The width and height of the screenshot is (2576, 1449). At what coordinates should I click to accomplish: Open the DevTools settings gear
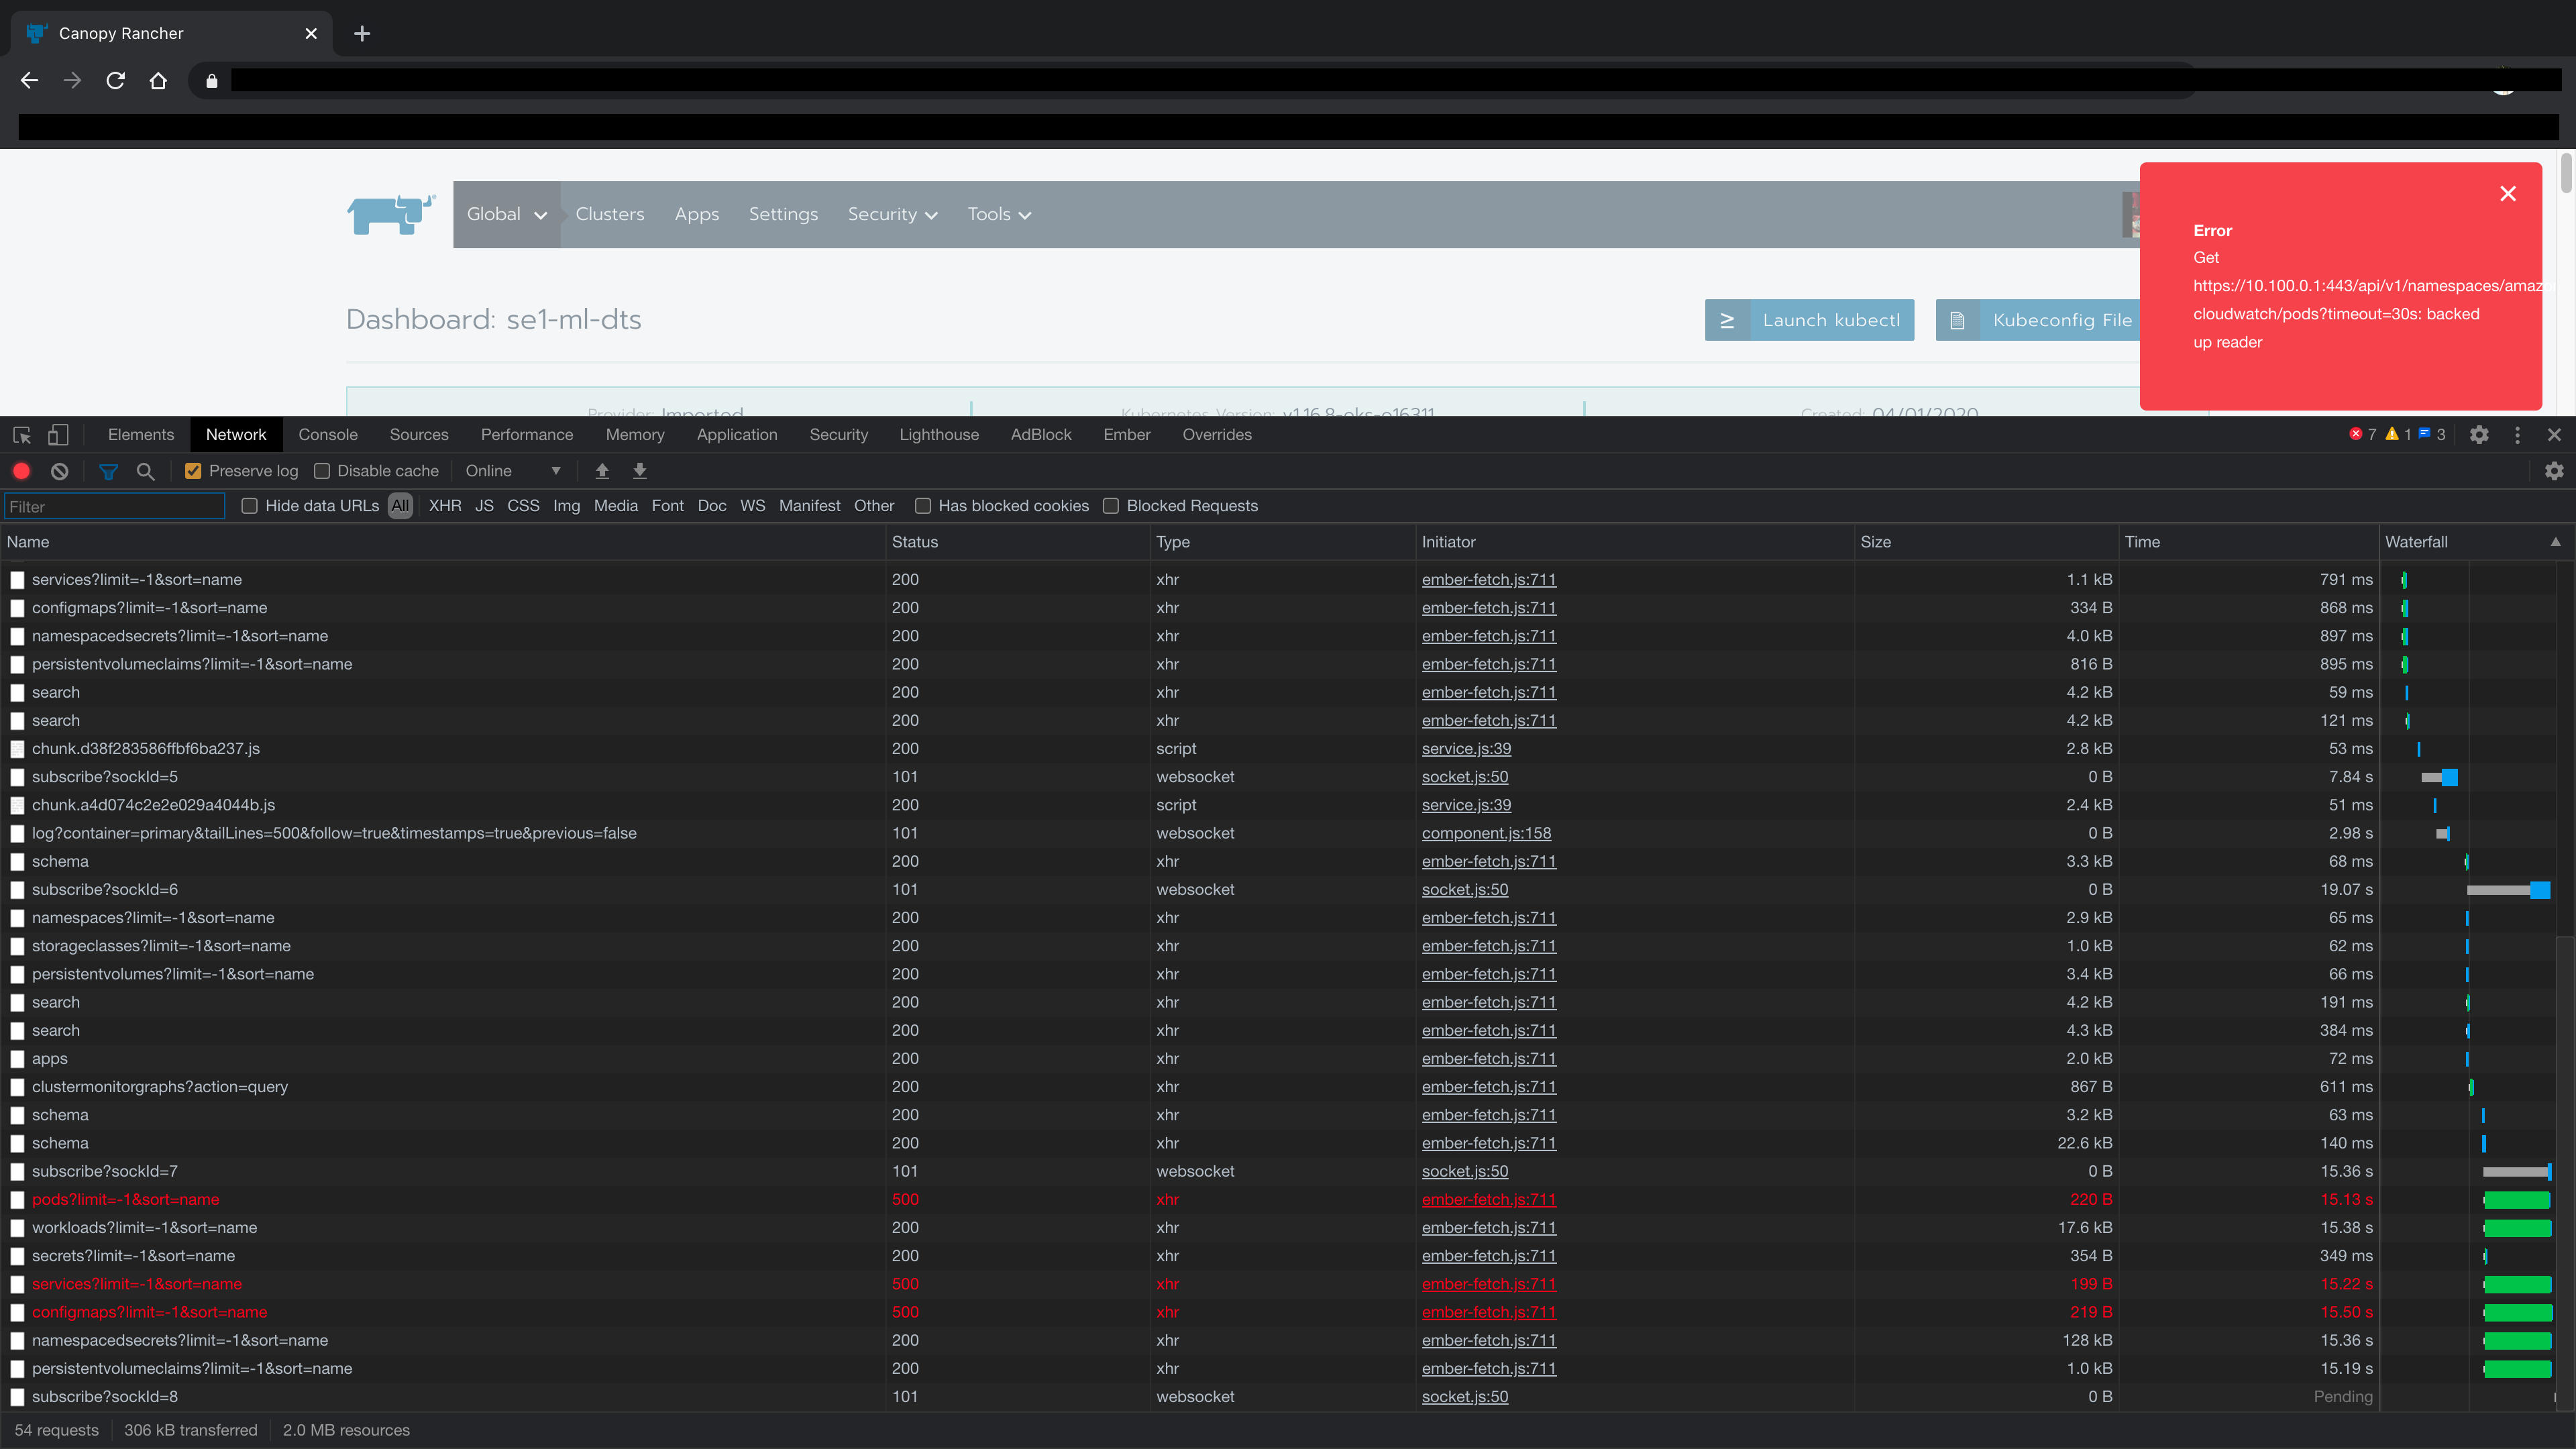point(2479,435)
